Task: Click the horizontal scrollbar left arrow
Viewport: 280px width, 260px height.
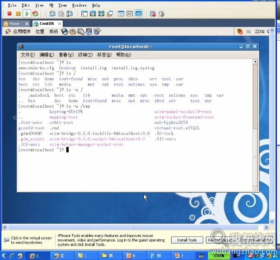Action: coord(5,227)
